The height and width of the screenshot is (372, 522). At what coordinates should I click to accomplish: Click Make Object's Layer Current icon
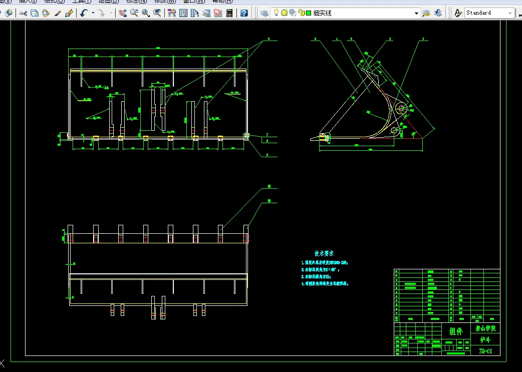pyautogui.click(x=426, y=13)
